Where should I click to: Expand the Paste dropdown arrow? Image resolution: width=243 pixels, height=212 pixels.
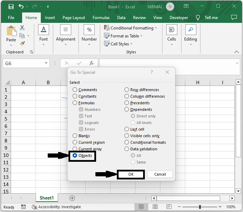tap(11, 45)
